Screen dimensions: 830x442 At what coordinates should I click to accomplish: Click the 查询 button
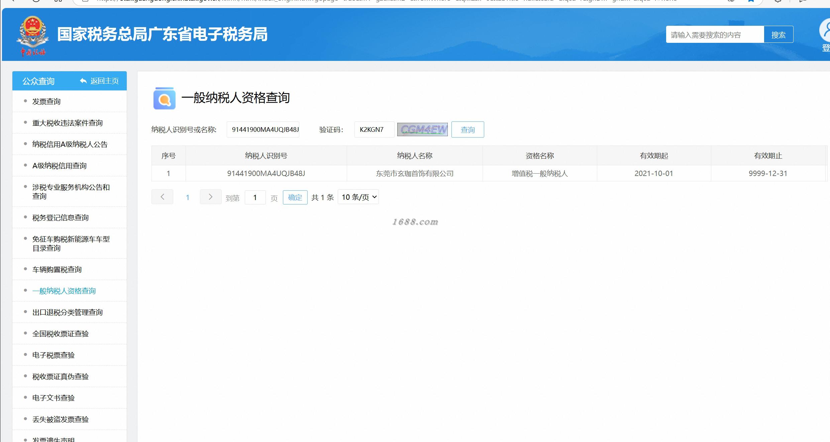468,129
